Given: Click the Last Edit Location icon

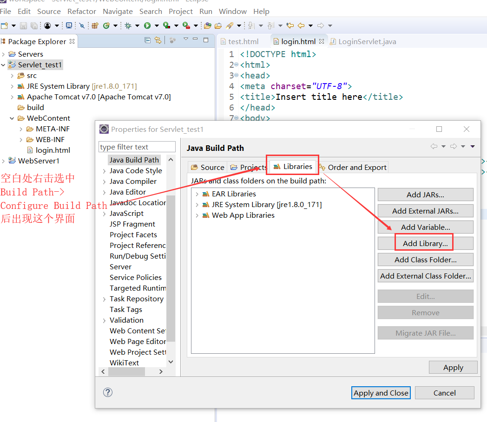Looking at the screenshot, I should click(x=290, y=26).
